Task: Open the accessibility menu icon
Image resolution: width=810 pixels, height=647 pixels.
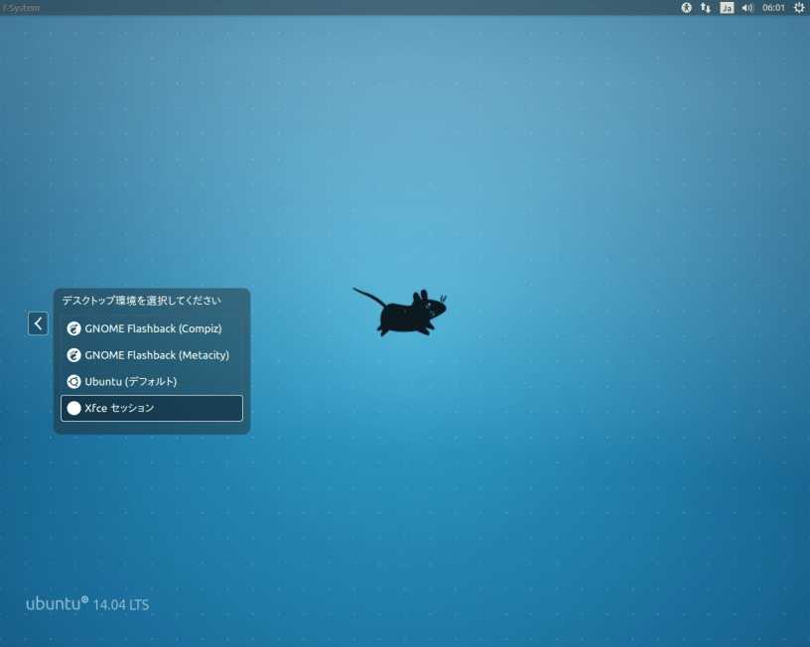Action: click(687, 8)
